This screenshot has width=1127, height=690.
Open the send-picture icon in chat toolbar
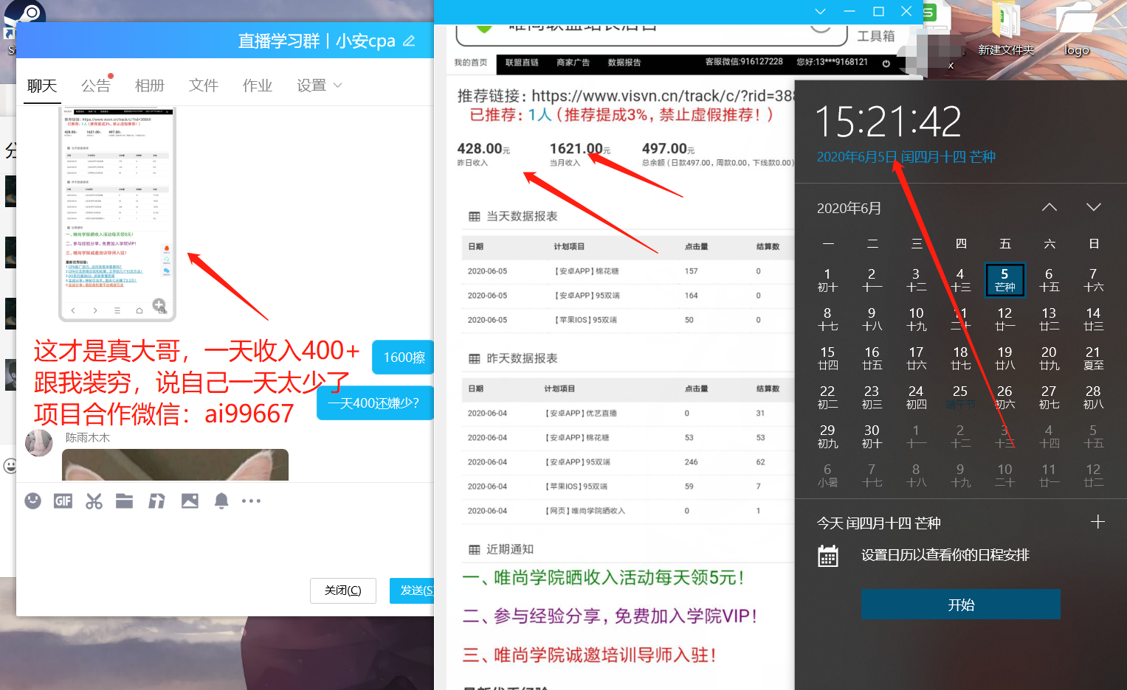tap(190, 501)
